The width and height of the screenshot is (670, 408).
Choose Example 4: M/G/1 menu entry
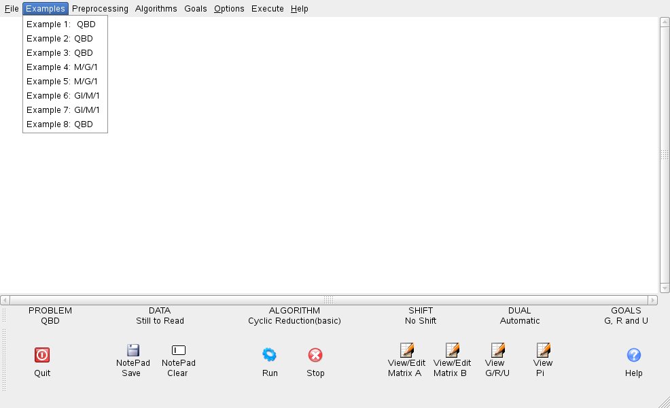[63, 67]
